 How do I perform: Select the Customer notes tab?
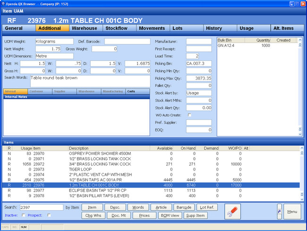40,92
